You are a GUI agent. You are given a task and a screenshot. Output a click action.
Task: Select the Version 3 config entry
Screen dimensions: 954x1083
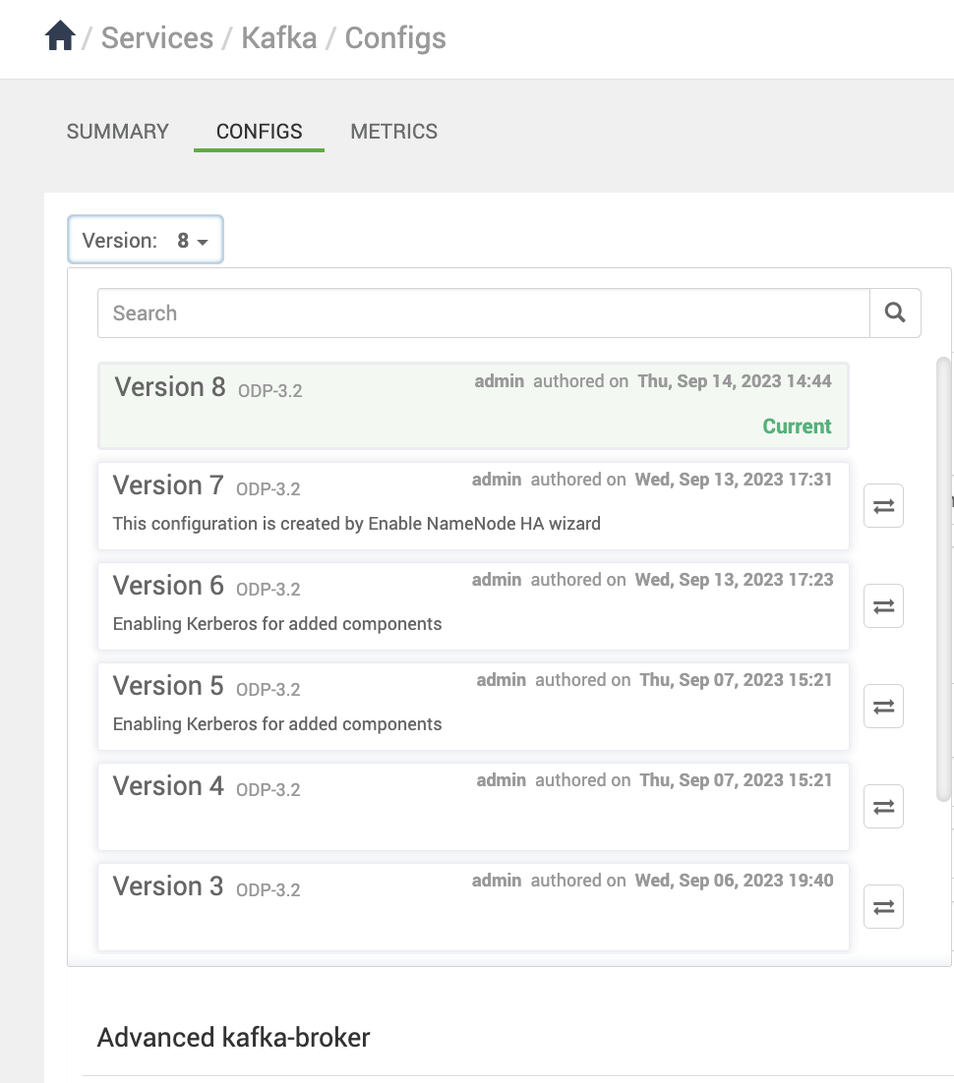473,906
